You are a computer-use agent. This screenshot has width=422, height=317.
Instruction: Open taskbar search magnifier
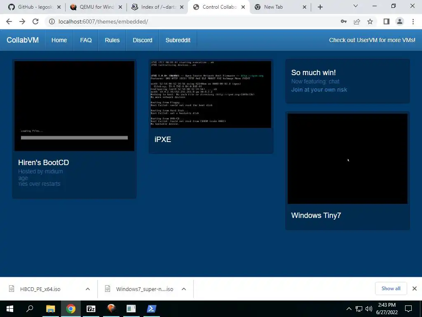pyautogui.click(x=30, y=309)
